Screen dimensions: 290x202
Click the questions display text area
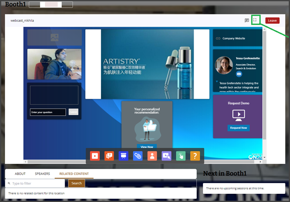pyautogui.click(x=54, y=95)
